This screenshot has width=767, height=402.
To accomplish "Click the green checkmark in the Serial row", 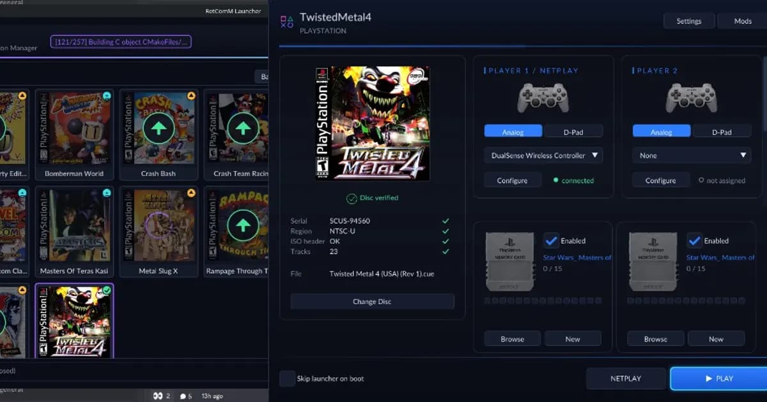I will [x=445, y=221].
